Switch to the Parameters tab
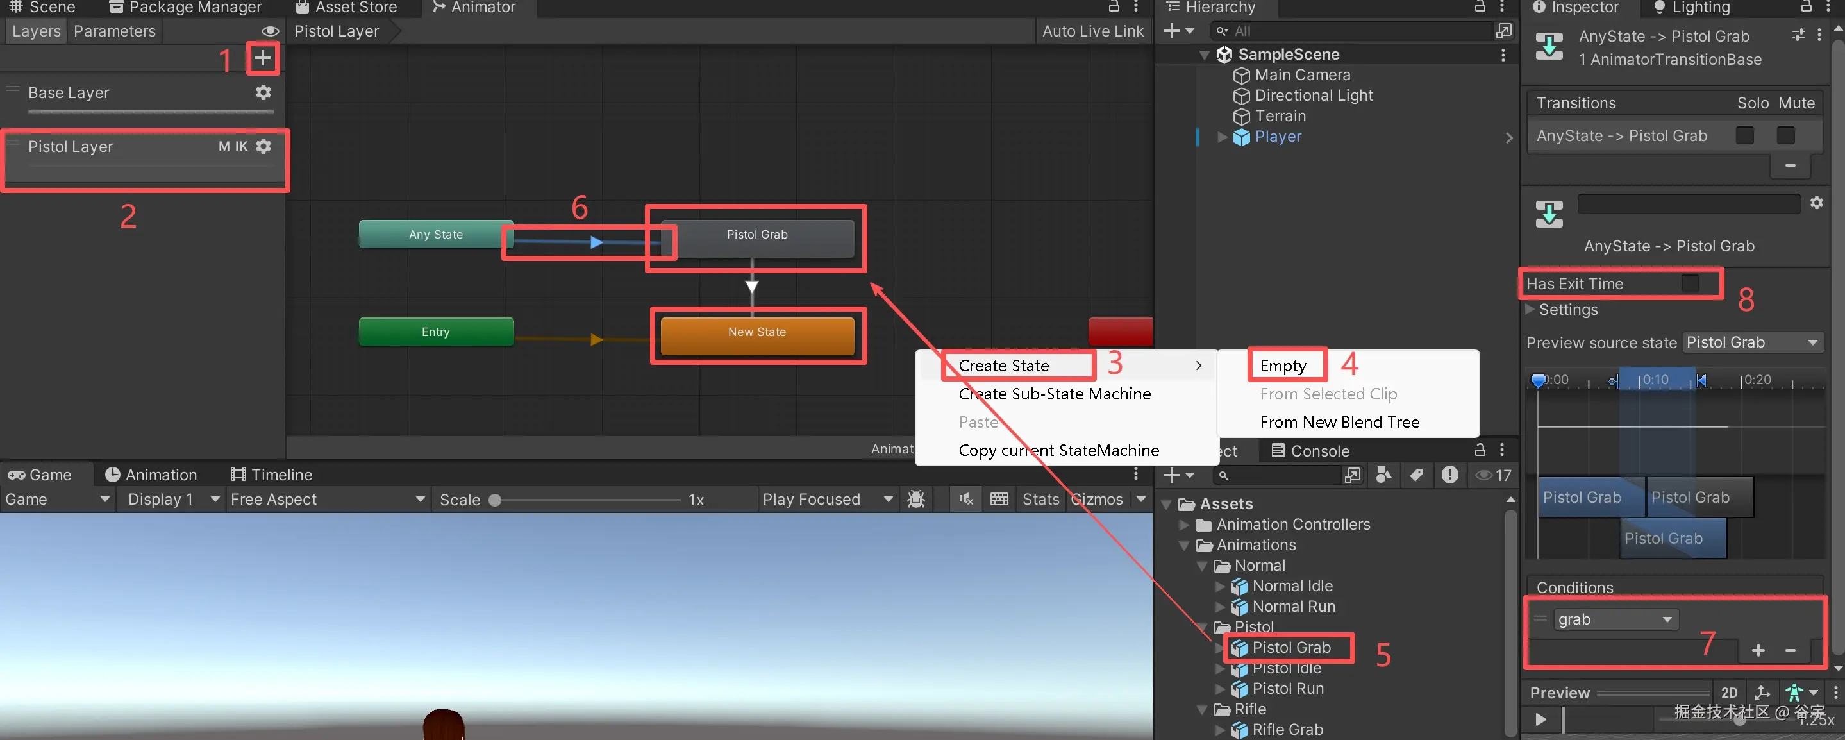 [x=115, y=31]
